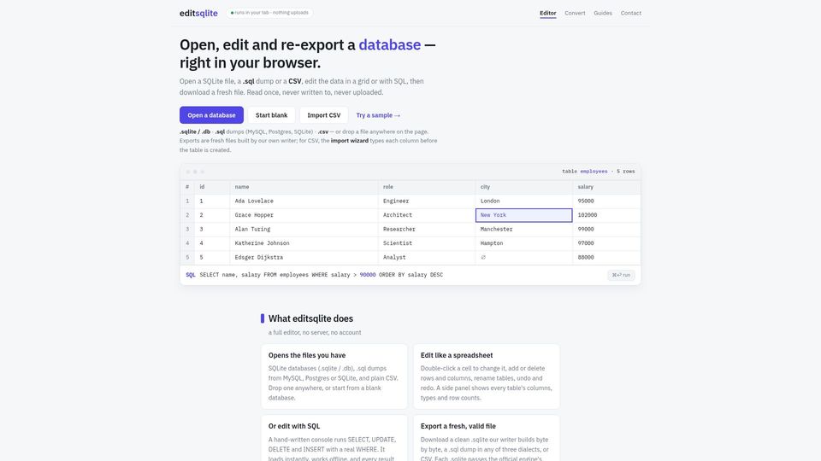Open the Contact page
Screen dimensions: 821x461
pyautogui.click(x=631, y=13)
